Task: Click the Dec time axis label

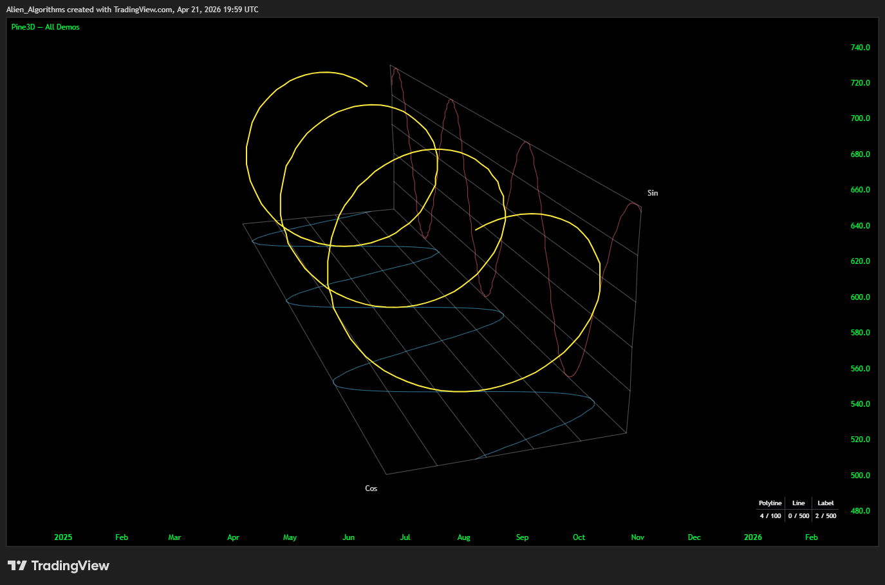Action: pos(694,537)
